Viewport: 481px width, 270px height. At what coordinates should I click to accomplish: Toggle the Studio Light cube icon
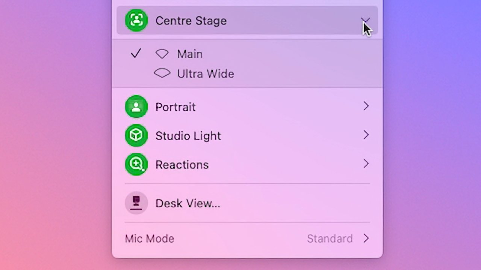tap(136, 135)
